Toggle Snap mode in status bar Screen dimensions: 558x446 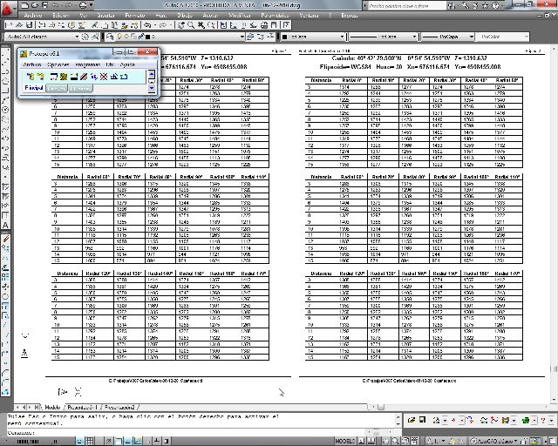79,442
